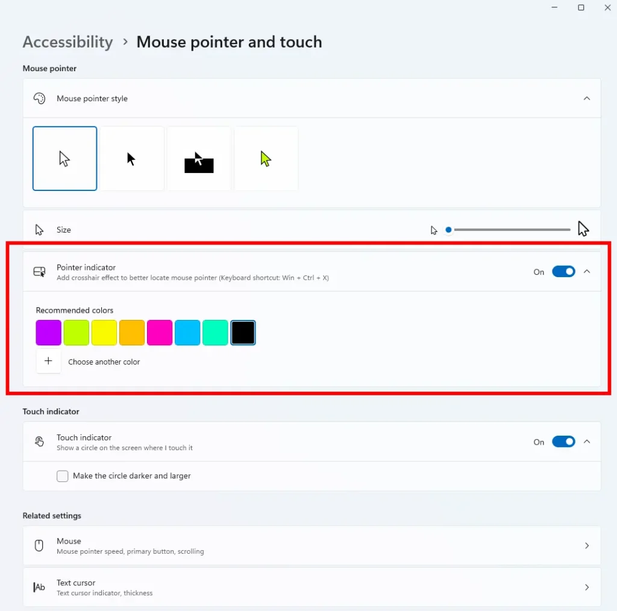Collapse the Pointer indicator section

pyautogui.click(x=586, y=271)
